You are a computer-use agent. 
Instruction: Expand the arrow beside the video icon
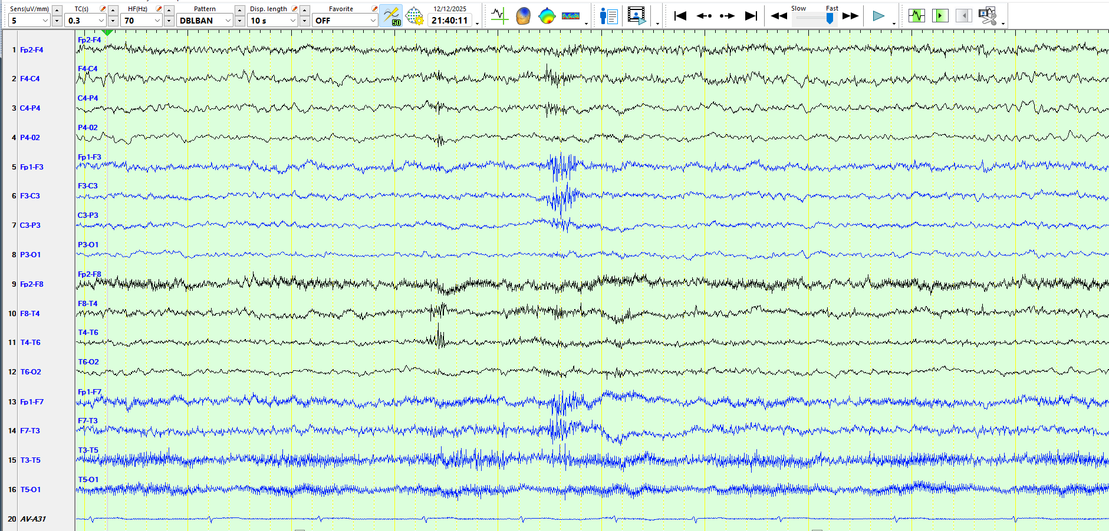click(x=657, y=24)
